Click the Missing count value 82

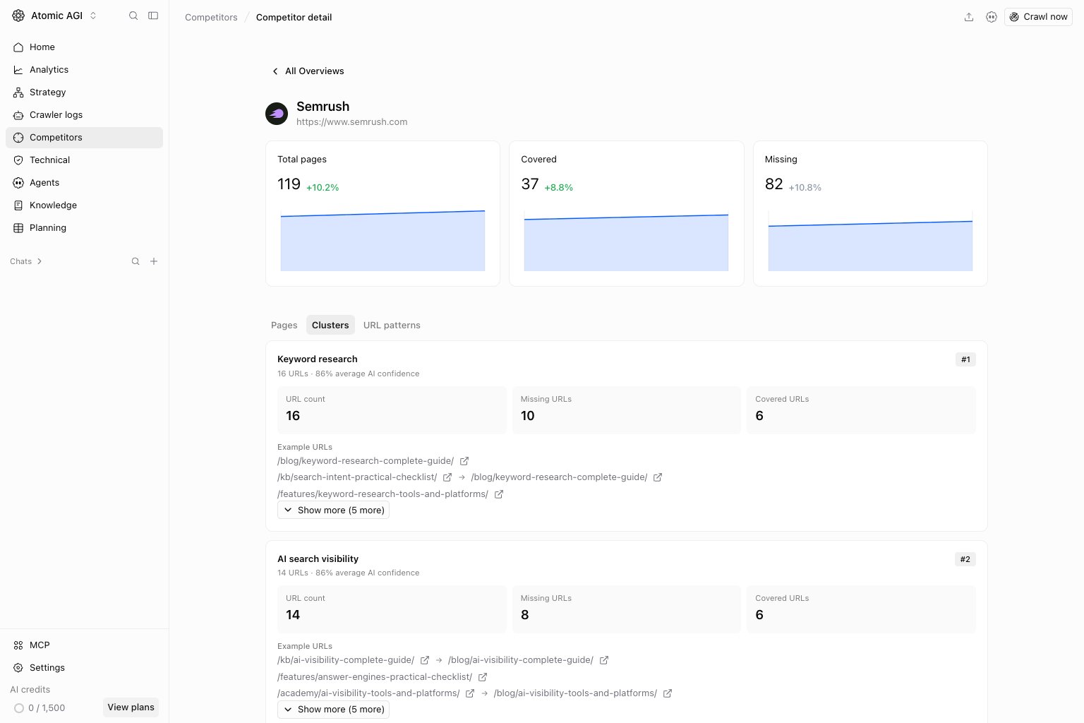[x=774, y=184]
